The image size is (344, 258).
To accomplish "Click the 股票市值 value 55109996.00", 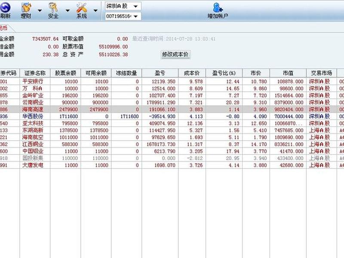I will coord(113,47).
